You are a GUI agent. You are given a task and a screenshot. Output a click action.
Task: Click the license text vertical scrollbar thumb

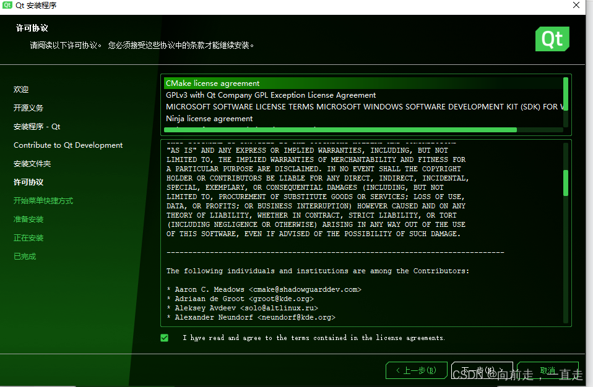pyautogui.click(x=566, y=183)
